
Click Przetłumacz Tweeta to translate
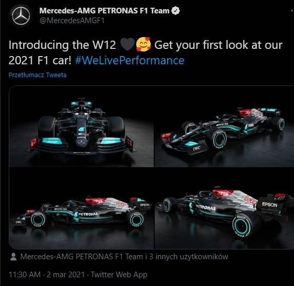38,75
